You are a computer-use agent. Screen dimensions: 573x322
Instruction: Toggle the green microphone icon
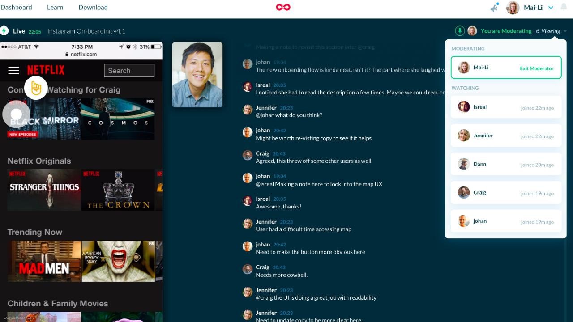459,31
